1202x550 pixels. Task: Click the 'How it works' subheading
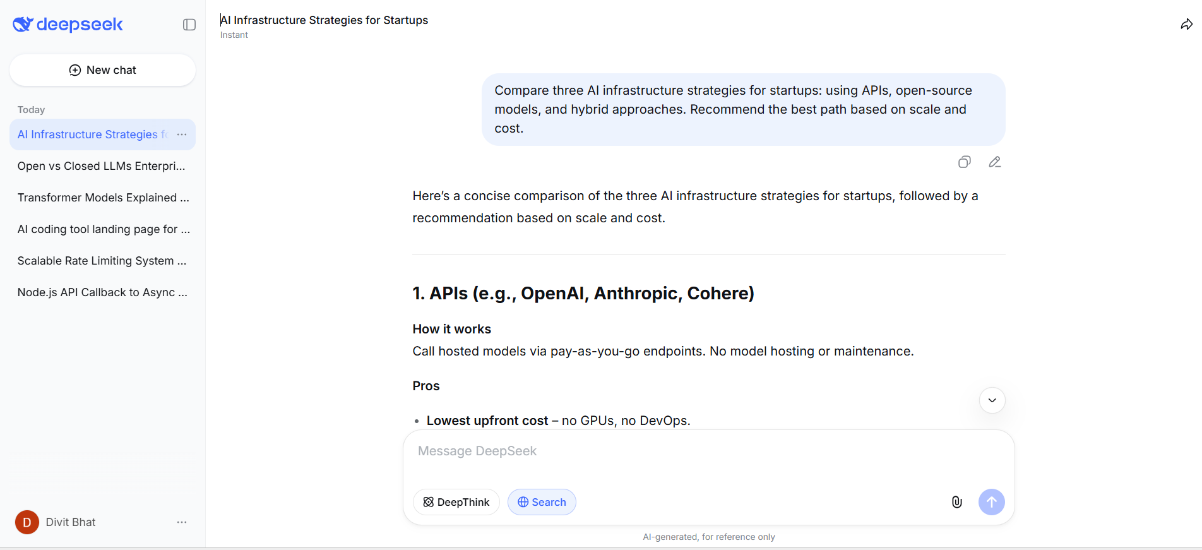[x=452, y=329]
